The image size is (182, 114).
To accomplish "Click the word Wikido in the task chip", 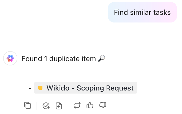I will click(58, 88).
